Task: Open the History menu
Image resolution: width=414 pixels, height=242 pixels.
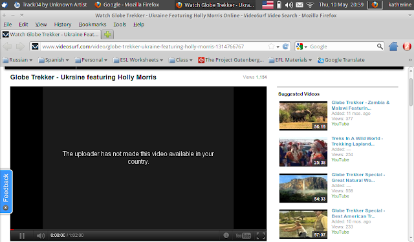Action: point(63,25)
